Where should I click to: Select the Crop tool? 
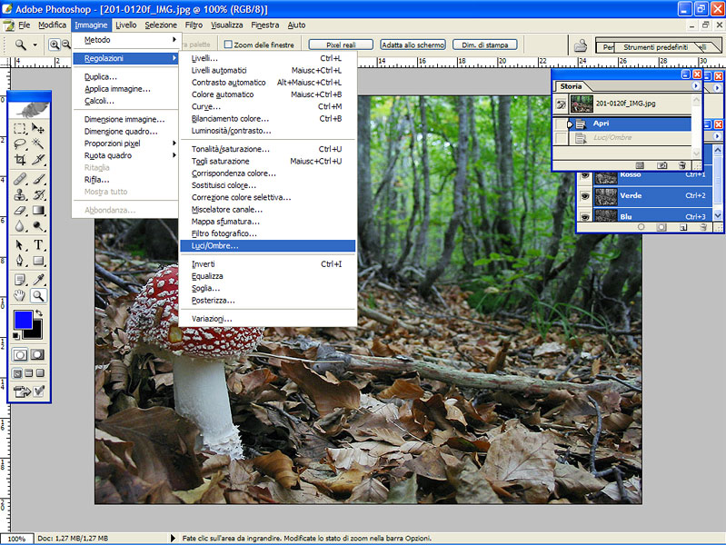click(x=20, y=160)
